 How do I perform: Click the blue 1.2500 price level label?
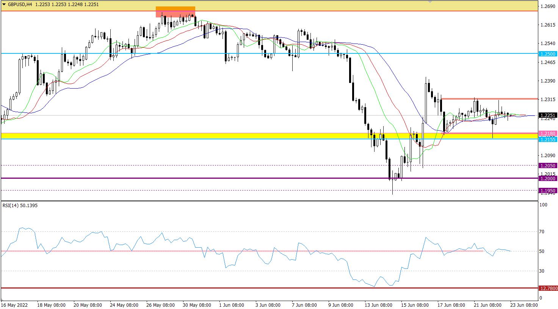[548, 54]
